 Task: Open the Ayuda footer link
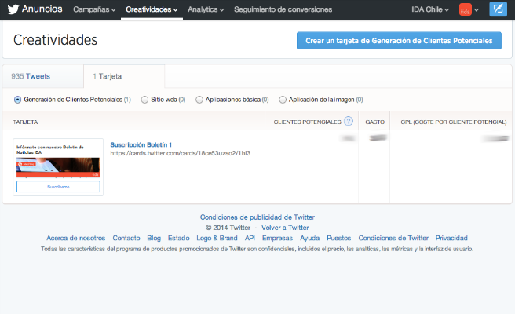pyautogui.click(x=310, y=238)
